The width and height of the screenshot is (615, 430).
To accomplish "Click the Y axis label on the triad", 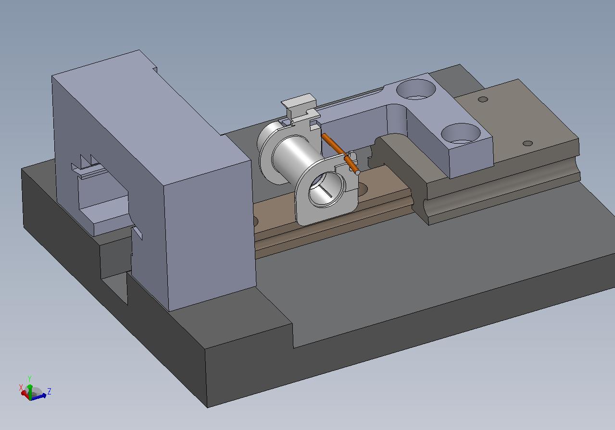I will pyautogui.click(x=29, y=379).
